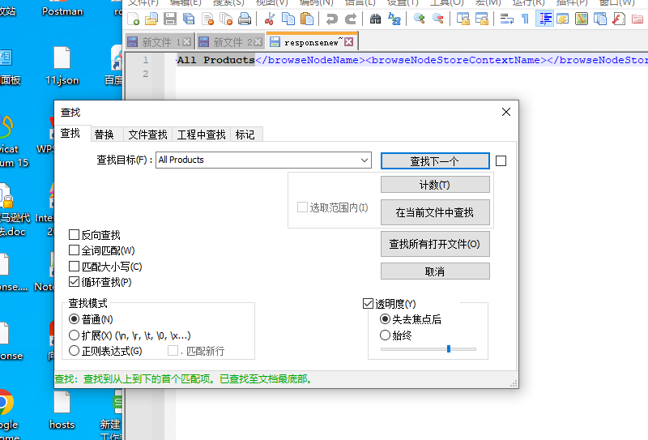Click the 在当前文件中查找 button
Viewport: 648px width, 440px height.
tap(435, 212)
